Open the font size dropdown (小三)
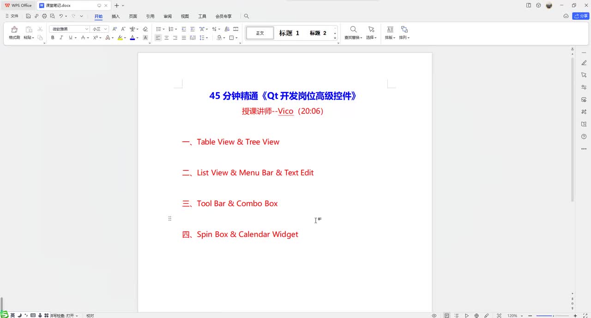Image resolution: width=591 pixels, height=318 pixels. tap(105, 29)
